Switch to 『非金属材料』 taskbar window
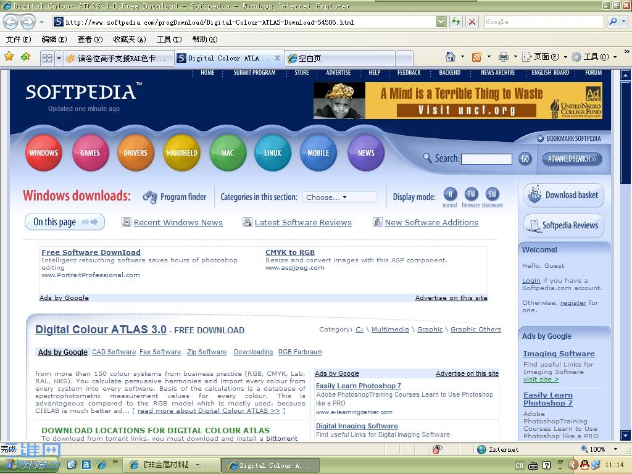The width and height of the screenshot is (632, 474). (172, 465)
